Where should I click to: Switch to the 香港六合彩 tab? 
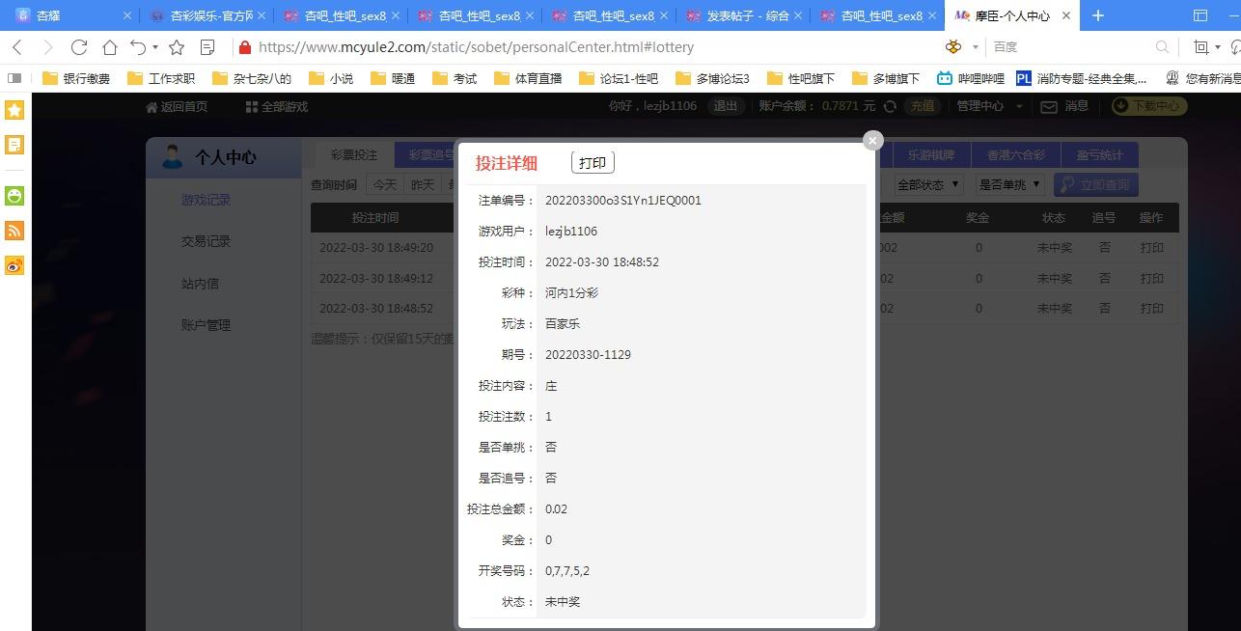tap(1015, 155)
